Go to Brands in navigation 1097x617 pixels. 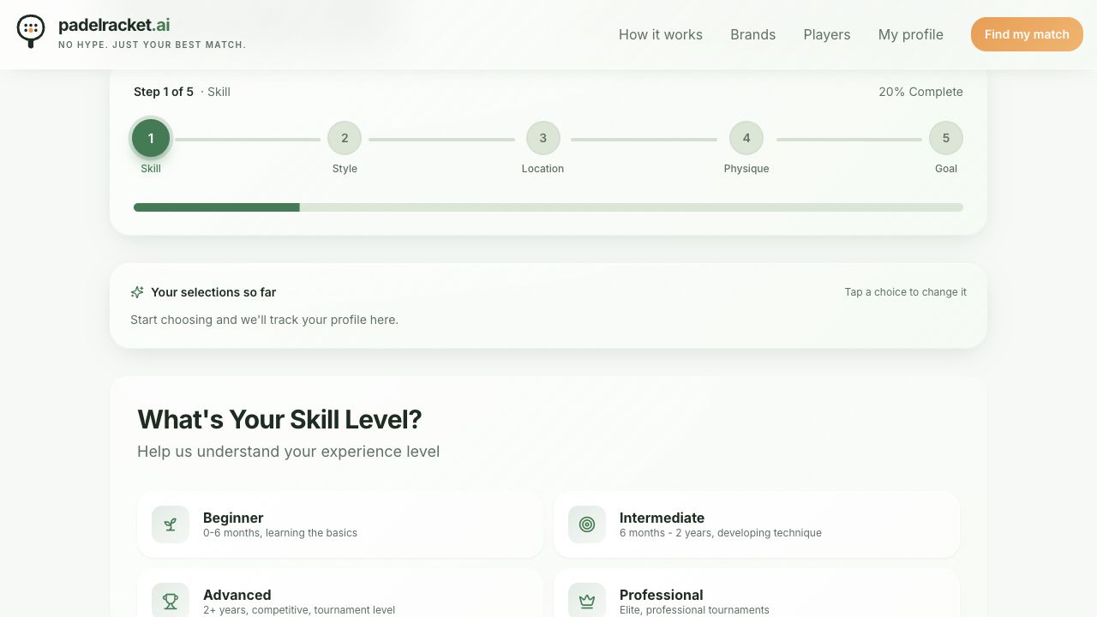[x=752, y=34]
